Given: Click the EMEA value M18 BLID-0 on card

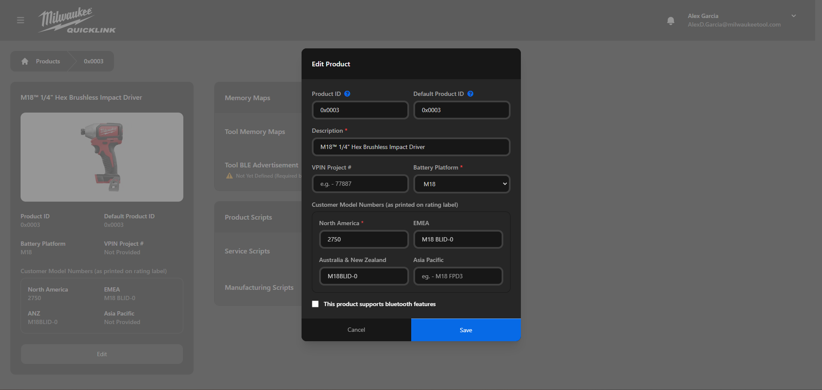Looking at the screenshot, I should [x=120, y=298].
